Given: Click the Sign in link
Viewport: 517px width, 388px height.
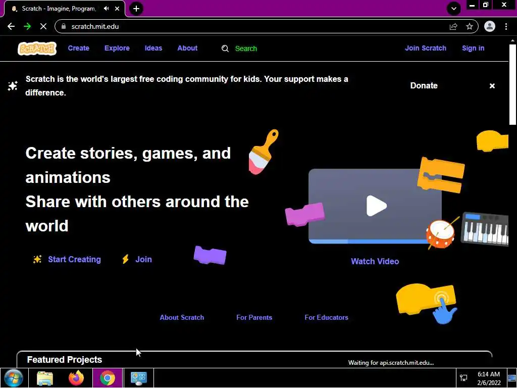Looking at the screenshot, I should click(x=473, y=48).
